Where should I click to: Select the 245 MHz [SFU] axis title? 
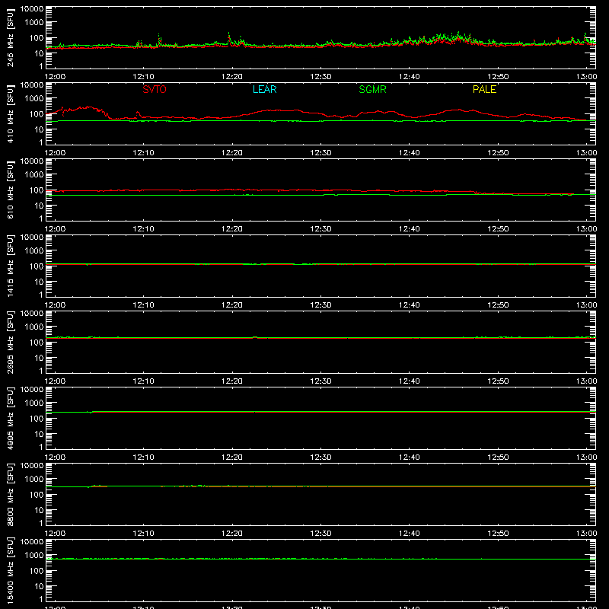[11, 37]
